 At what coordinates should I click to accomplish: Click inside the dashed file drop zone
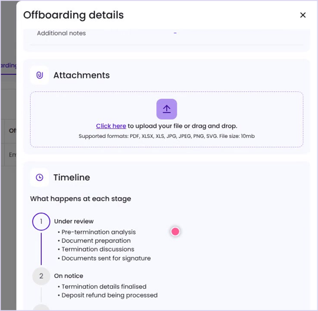167,120
